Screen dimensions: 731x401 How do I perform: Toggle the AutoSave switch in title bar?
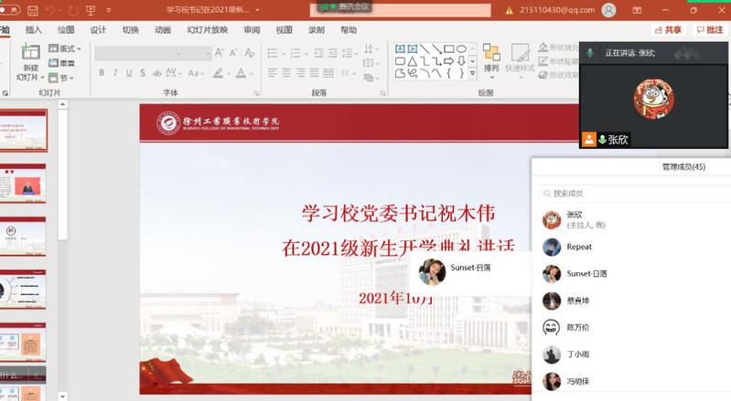tap(9, 10)
